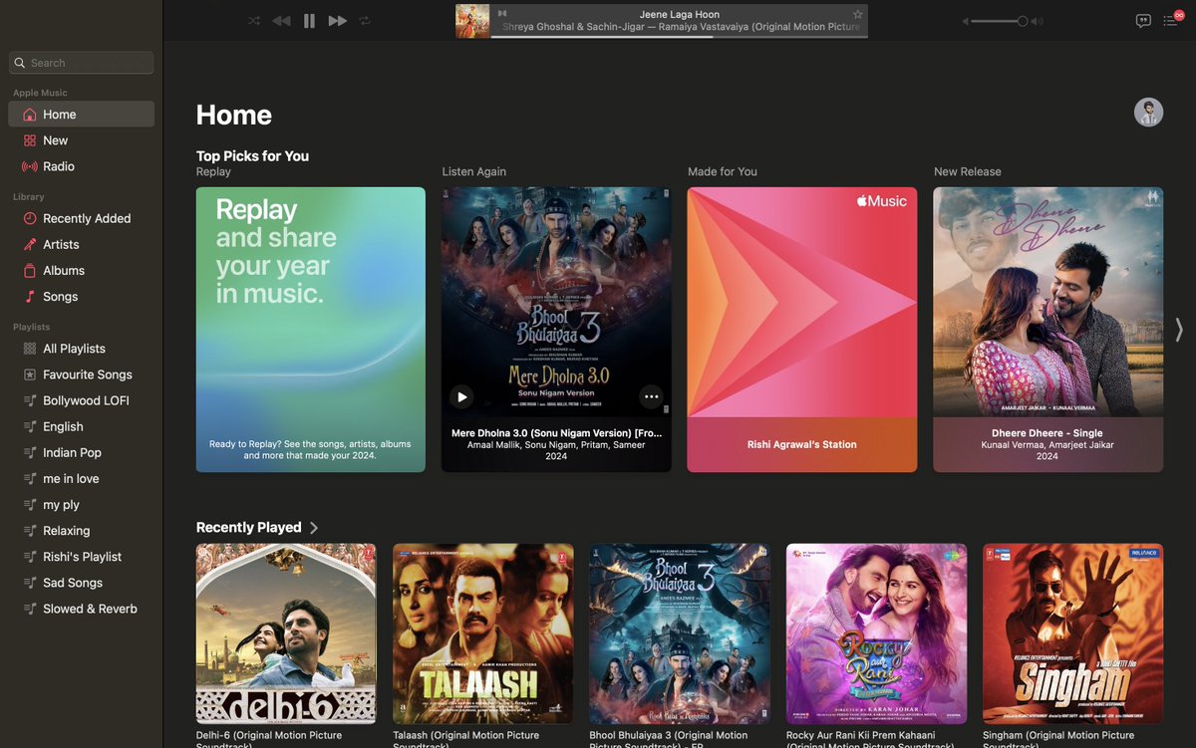The width and height of the screenshot is (1196, 748).
Task: Click the Search field
Action: point(82,63)
